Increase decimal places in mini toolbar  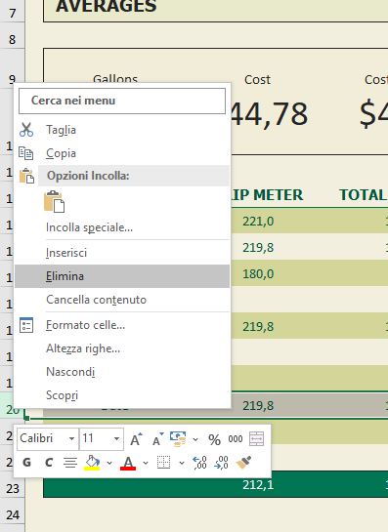(x=199, y=463)
